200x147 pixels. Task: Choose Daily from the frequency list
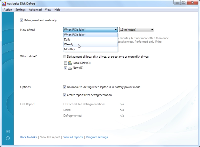(x=90, y=40)
